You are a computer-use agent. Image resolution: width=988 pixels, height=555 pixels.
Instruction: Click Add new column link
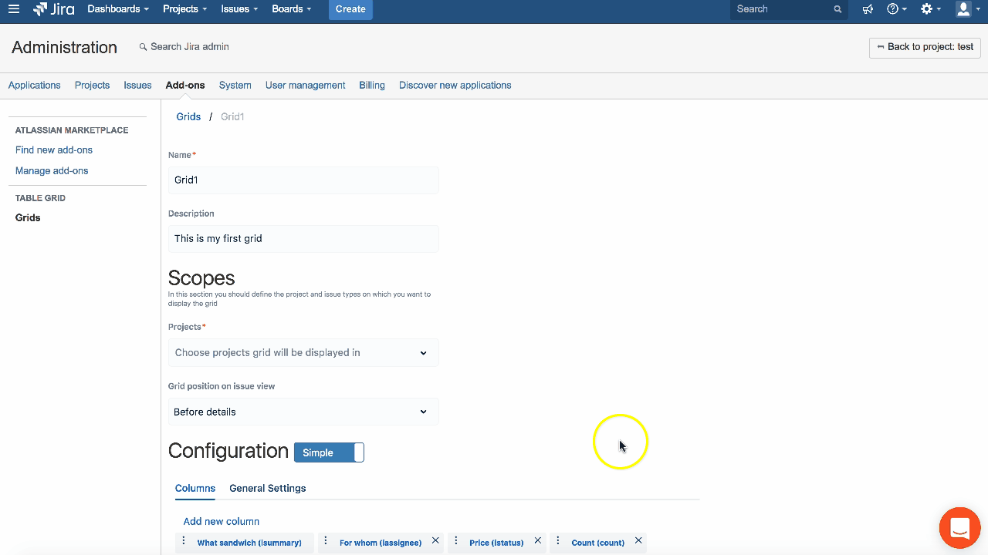tap(222, 522)
